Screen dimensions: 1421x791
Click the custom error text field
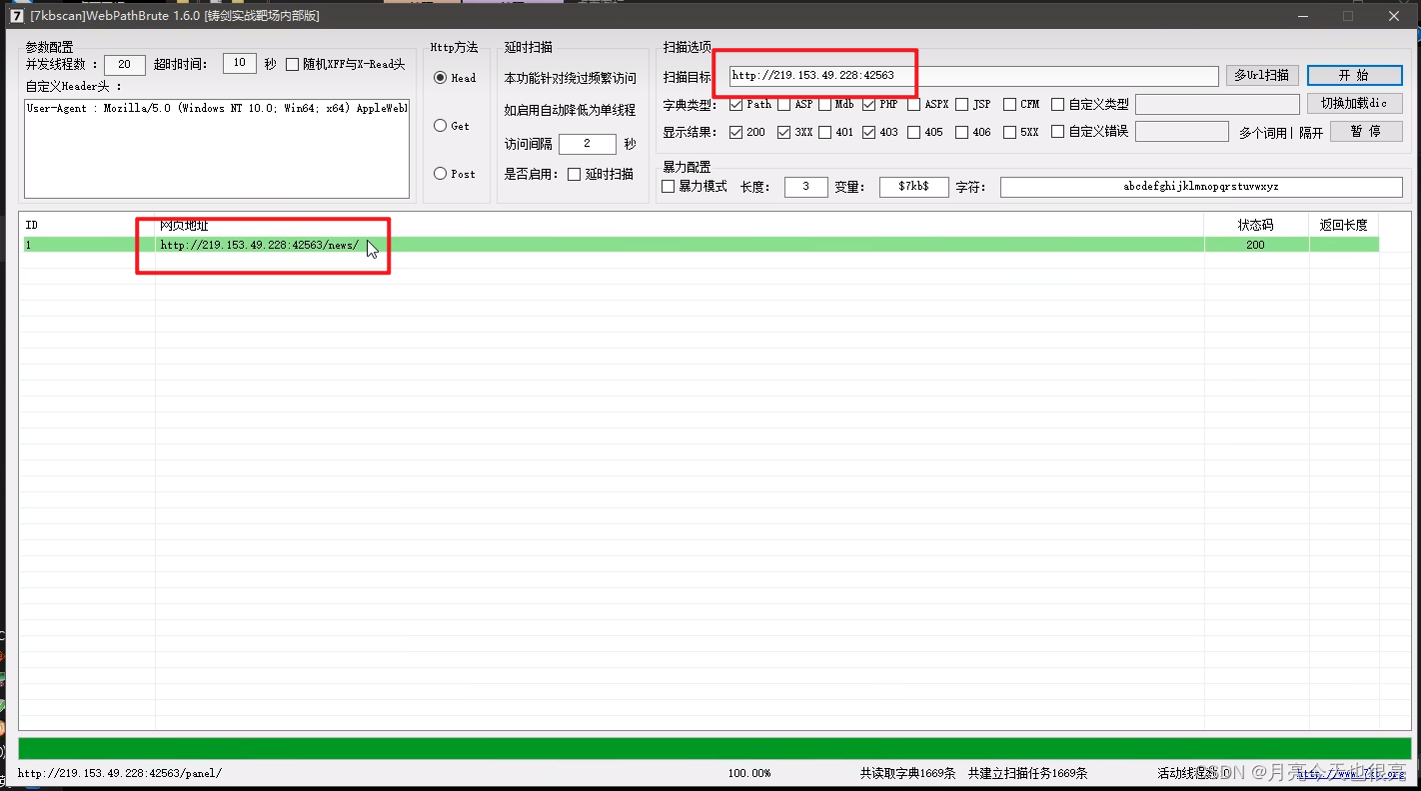(1182, 132)
